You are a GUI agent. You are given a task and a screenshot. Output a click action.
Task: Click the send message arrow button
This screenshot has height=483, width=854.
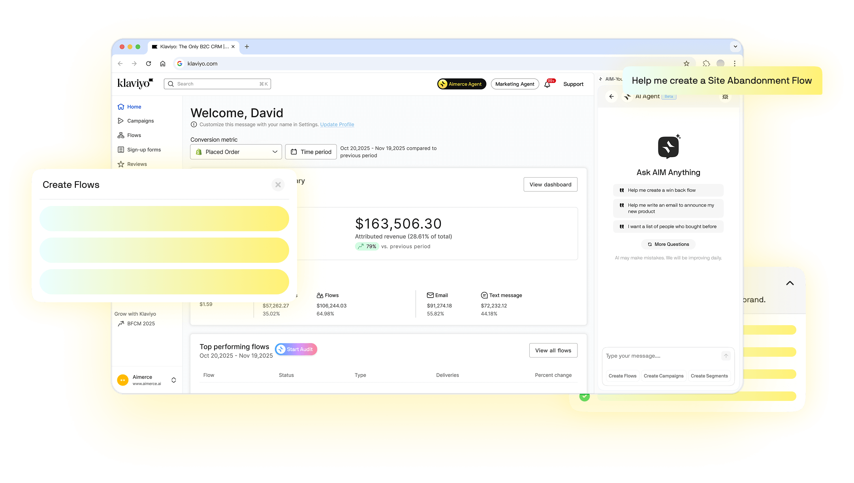(726, 356)
